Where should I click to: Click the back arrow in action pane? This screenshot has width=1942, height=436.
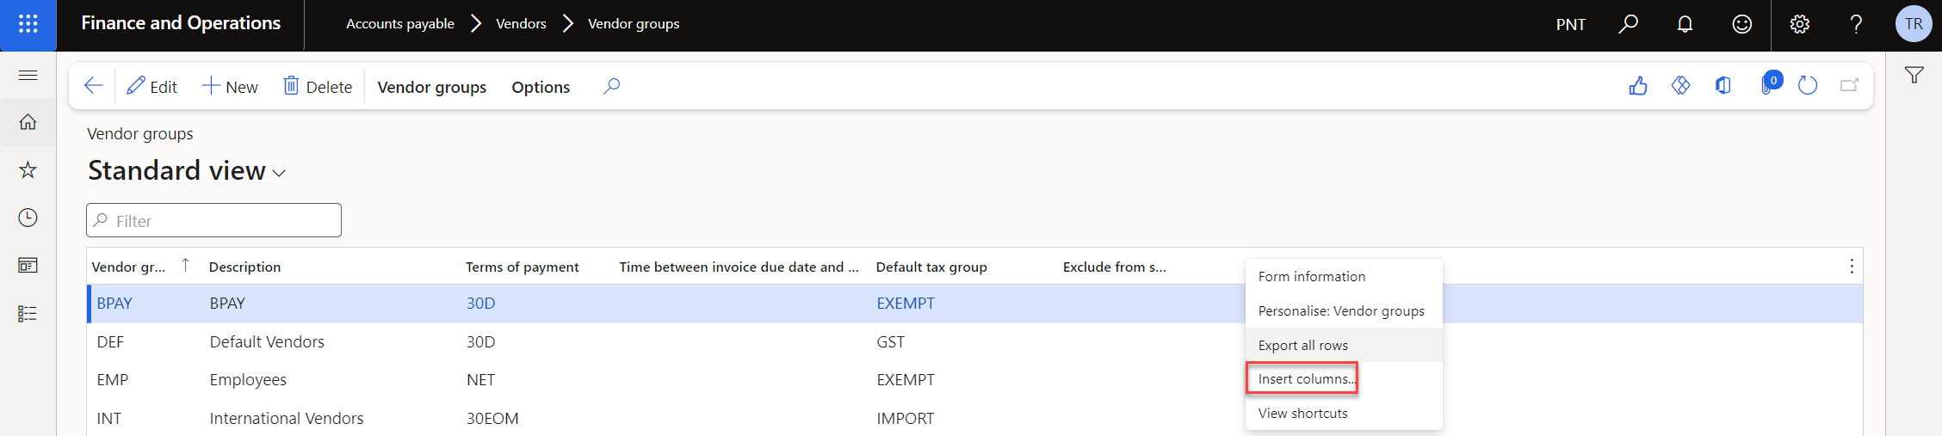(93, 86)
